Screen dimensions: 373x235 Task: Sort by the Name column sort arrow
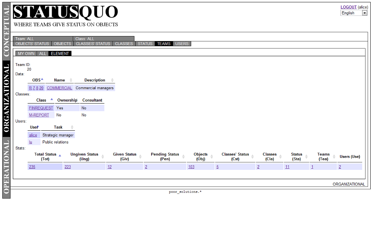(71, 79)
